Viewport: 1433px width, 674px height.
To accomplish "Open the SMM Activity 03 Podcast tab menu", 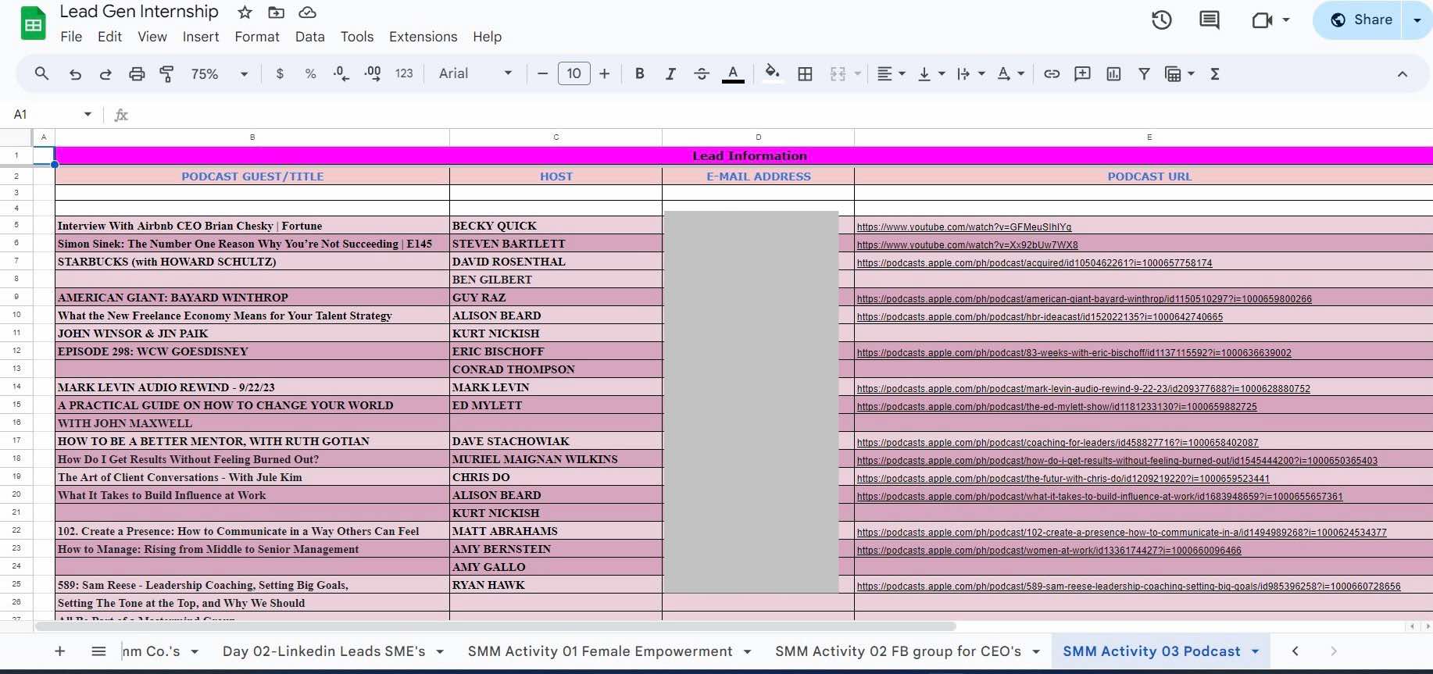I will [x=1255, y=651].
